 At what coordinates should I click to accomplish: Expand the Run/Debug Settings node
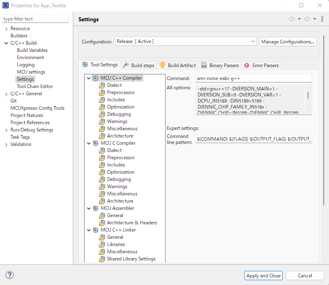[x=6, y=130]
